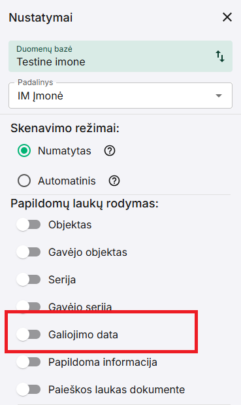Expand the Padalinys dropdown arrow
241x405 pixels.
pyautogui.click(x=219, y=96)
